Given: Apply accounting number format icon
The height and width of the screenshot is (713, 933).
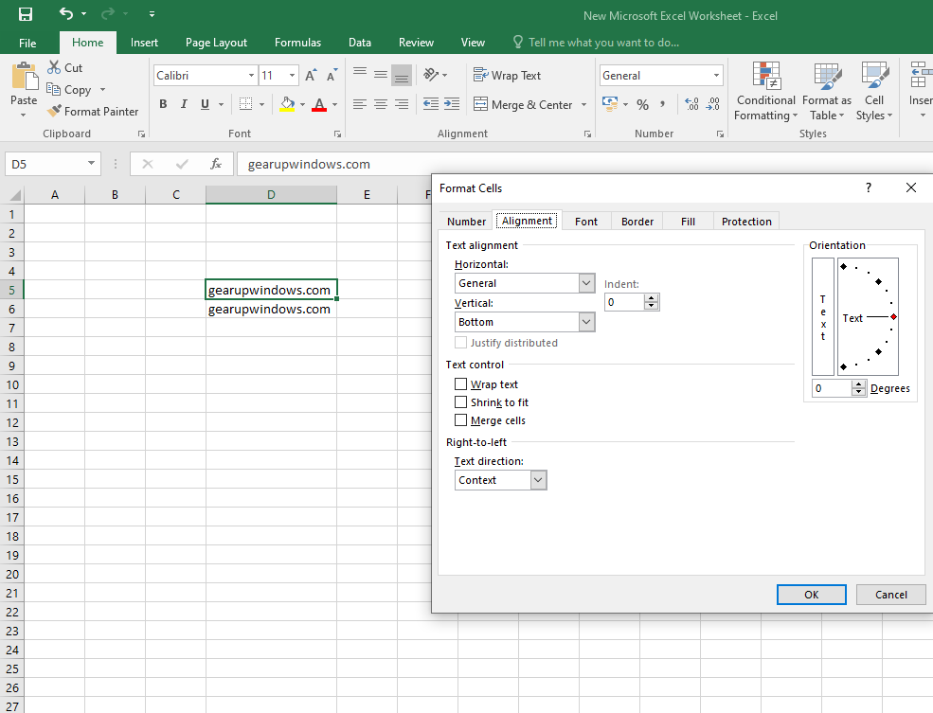Looking at the screenshot, I should pos(610,105).
